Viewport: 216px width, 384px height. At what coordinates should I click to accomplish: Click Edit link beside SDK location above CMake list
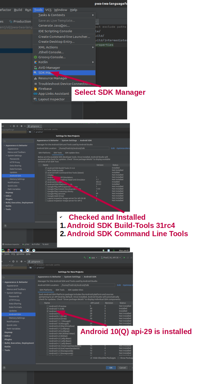pyautogui.click(x=113, y=148)
